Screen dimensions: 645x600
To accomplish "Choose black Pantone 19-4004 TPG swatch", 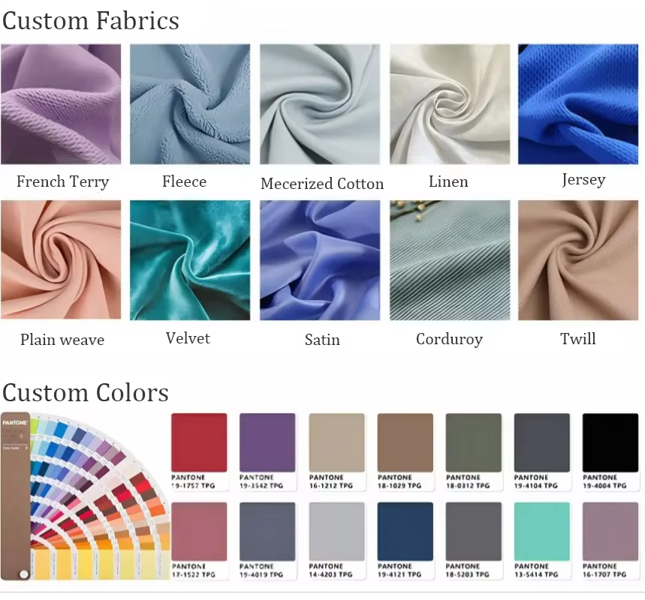I will tap(610, 451).
